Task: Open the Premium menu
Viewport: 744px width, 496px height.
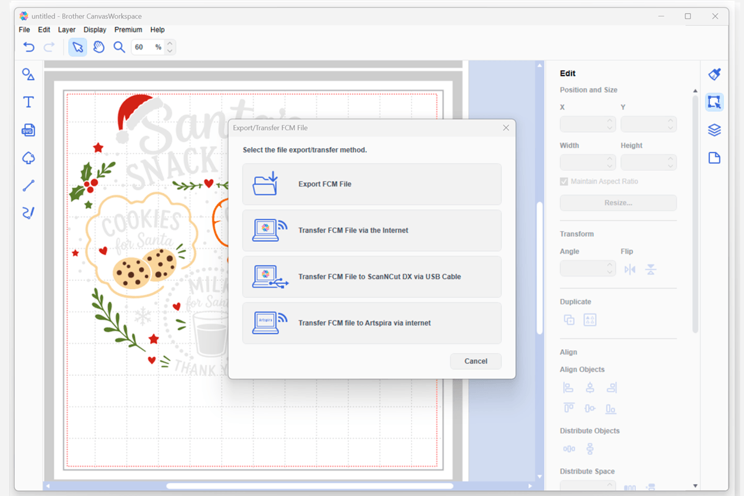Action: click(128, 30)
